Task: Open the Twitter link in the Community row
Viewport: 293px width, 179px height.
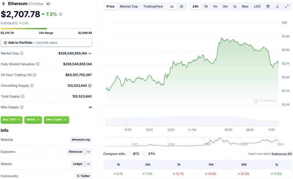Action: pyautogui.click(x=83, y=176)
